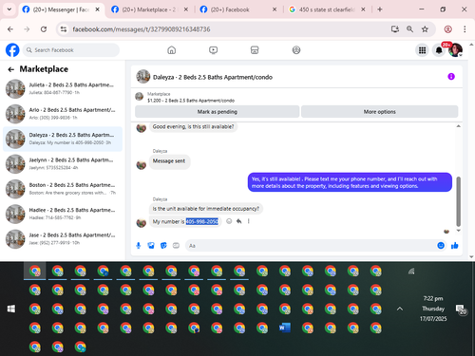Click the chat scroll down arrow
Screen dimensions: 475x356
[458, 231]
